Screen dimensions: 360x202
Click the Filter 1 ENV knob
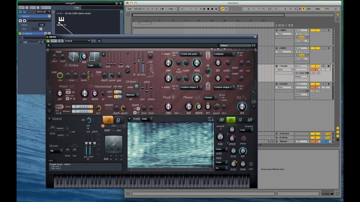tap(168, 63)
